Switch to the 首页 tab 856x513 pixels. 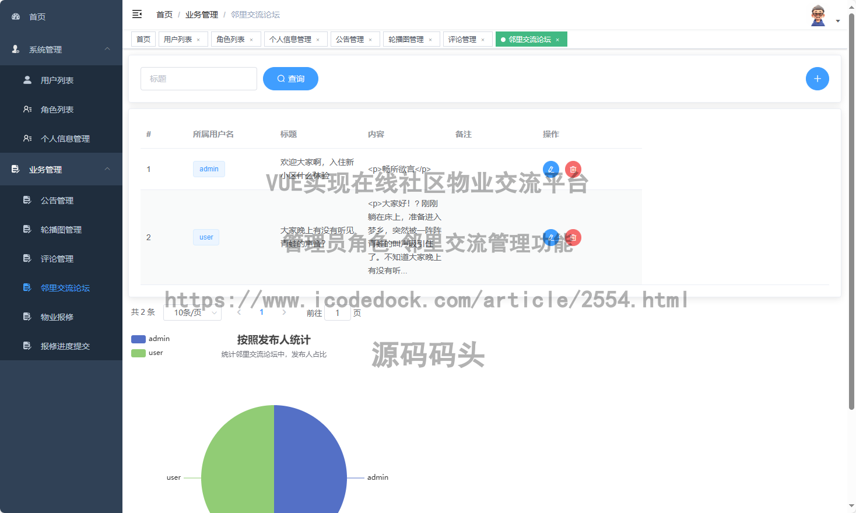143,39
